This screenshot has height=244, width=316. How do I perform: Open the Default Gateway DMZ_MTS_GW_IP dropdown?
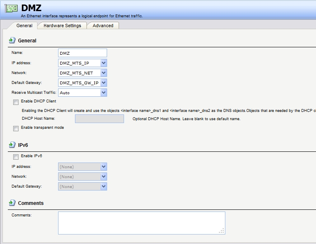103,83
